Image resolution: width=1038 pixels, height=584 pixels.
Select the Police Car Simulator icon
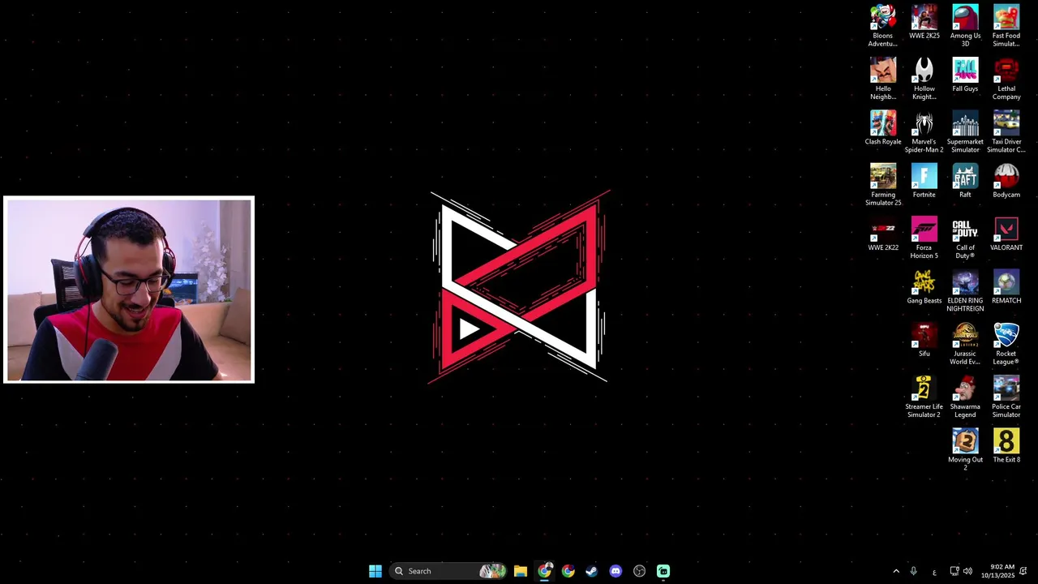pos(1006,397)
